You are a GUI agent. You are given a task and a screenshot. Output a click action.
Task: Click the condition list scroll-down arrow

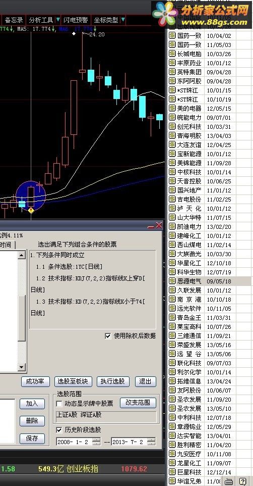[x=21, y=368]
